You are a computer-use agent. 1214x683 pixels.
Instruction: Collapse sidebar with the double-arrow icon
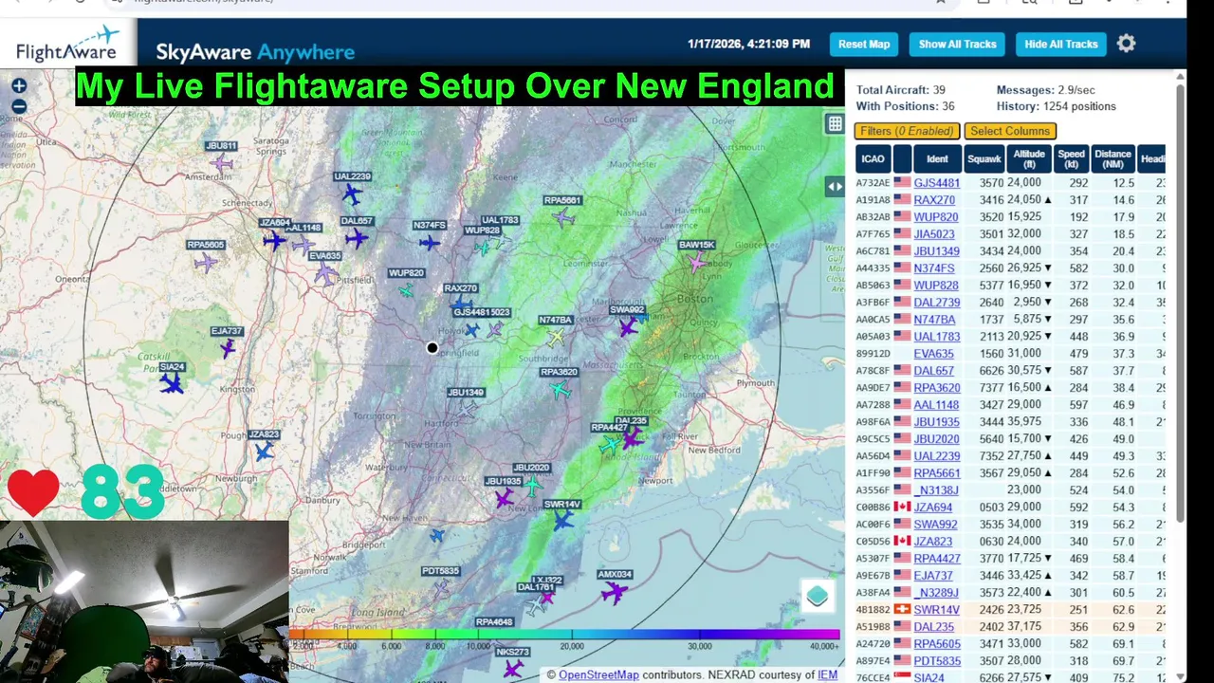click(835, 187)
